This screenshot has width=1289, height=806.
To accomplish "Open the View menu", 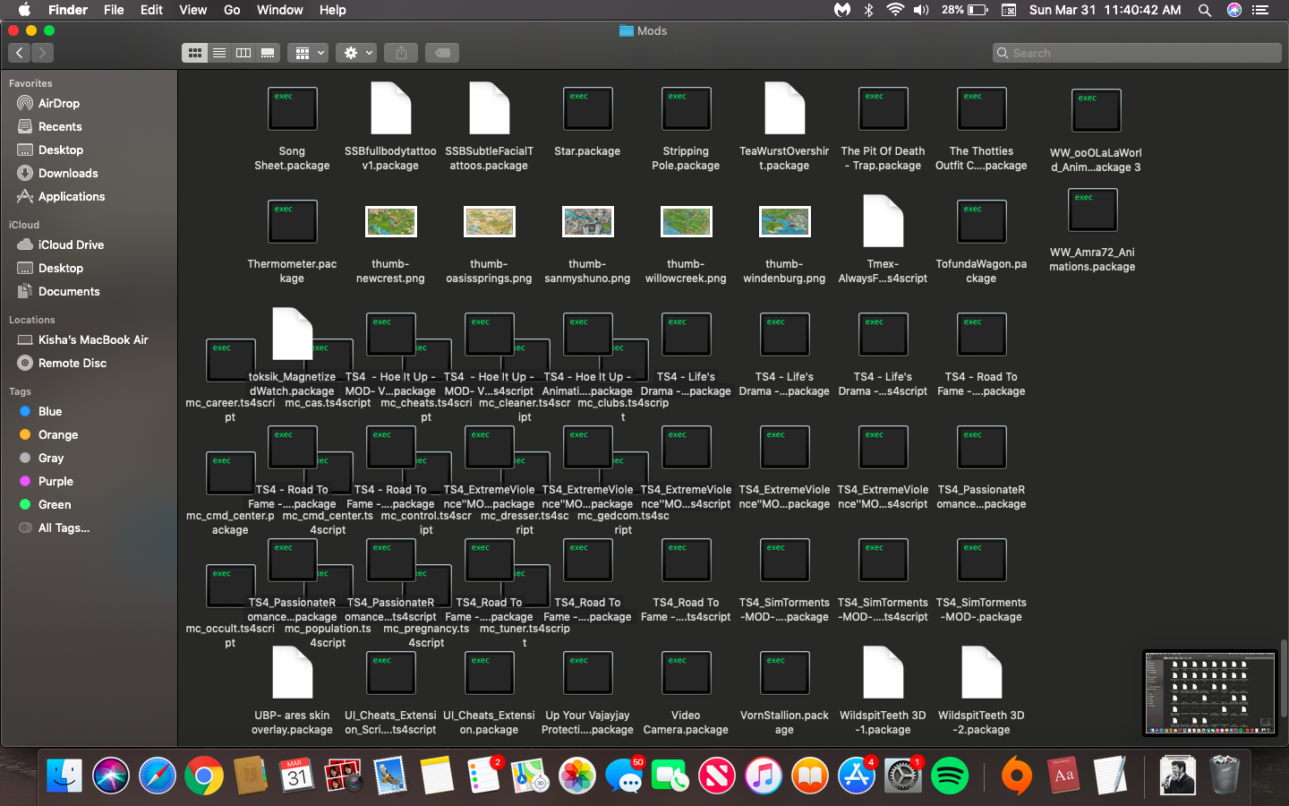I will (x=192, y=10).
